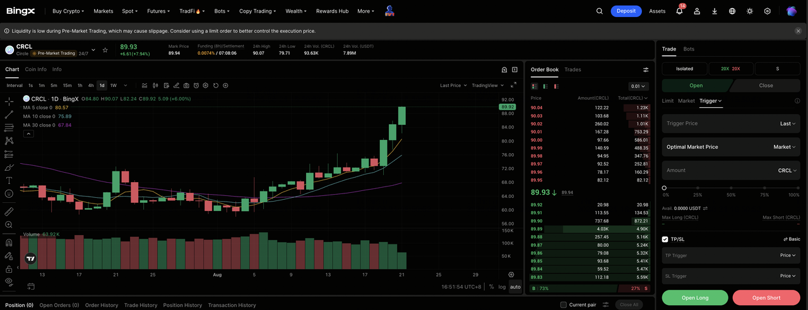808x310 pixels.
Task: Expand the Last Price dropdown
Action: pos(454,85)
